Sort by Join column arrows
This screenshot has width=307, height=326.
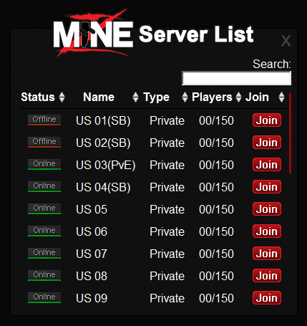click(x=281, y=97)
